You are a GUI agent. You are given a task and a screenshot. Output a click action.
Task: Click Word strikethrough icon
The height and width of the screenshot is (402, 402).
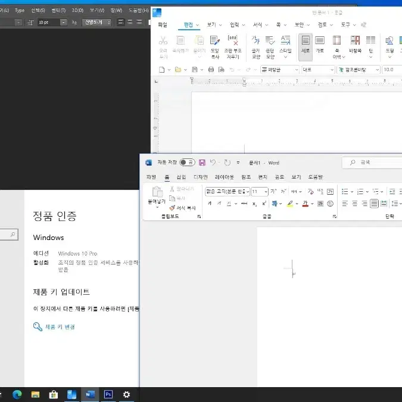coord(244,204)
